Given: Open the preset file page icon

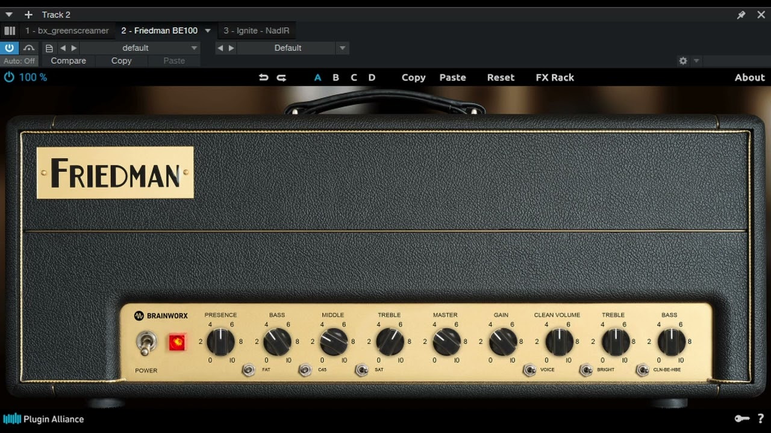Looking at the screenshot, I should 49,48.
